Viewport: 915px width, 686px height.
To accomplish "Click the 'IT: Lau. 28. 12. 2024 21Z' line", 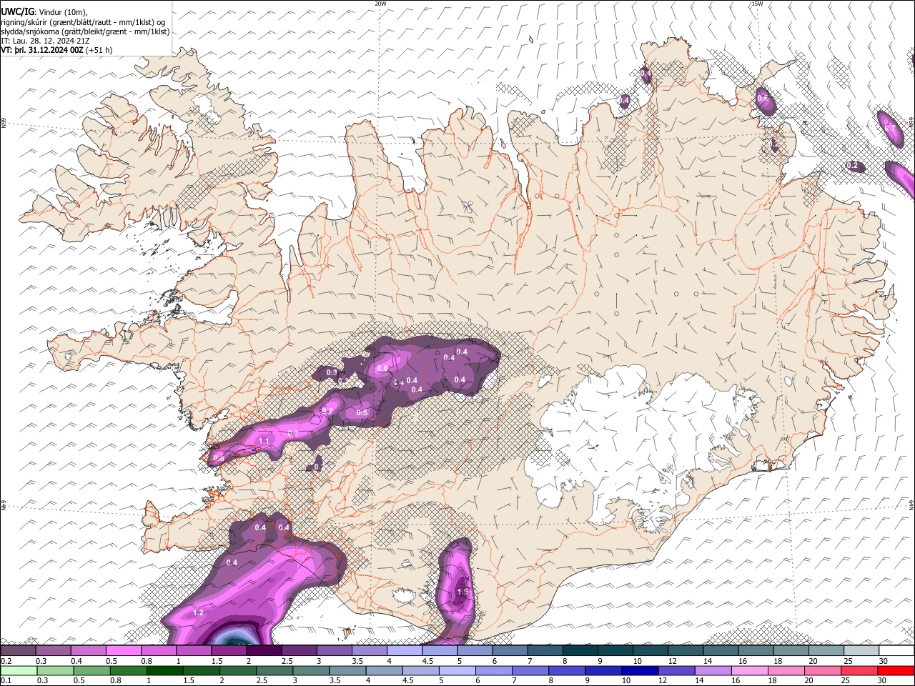I will (45, 41).
